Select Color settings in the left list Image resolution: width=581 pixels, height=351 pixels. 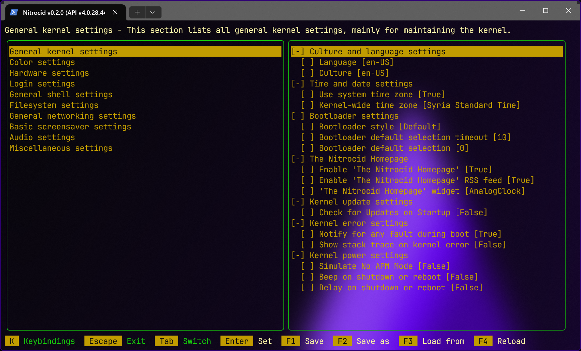42,62
